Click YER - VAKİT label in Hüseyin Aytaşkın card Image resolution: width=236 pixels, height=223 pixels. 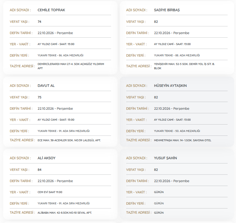click(137, 120)
